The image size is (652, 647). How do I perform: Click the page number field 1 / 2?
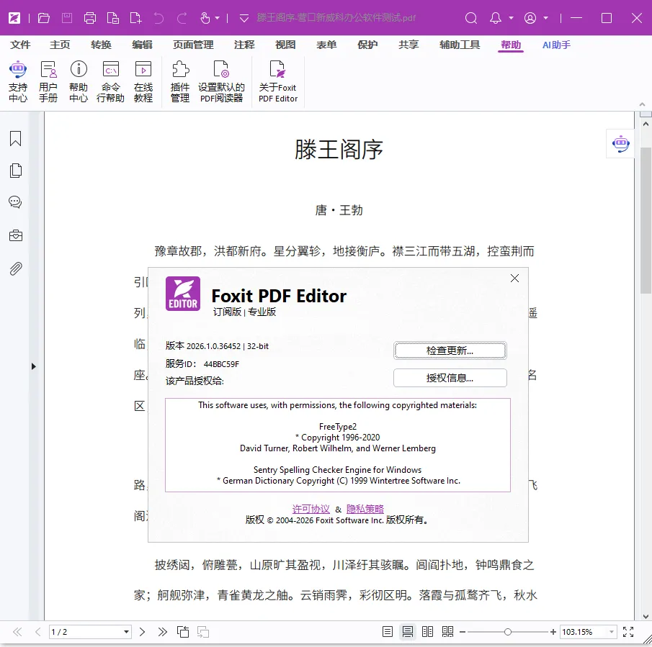[x=85, y=632]
